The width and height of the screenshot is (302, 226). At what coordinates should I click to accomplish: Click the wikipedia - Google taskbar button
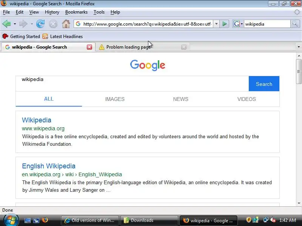(208, 220)
